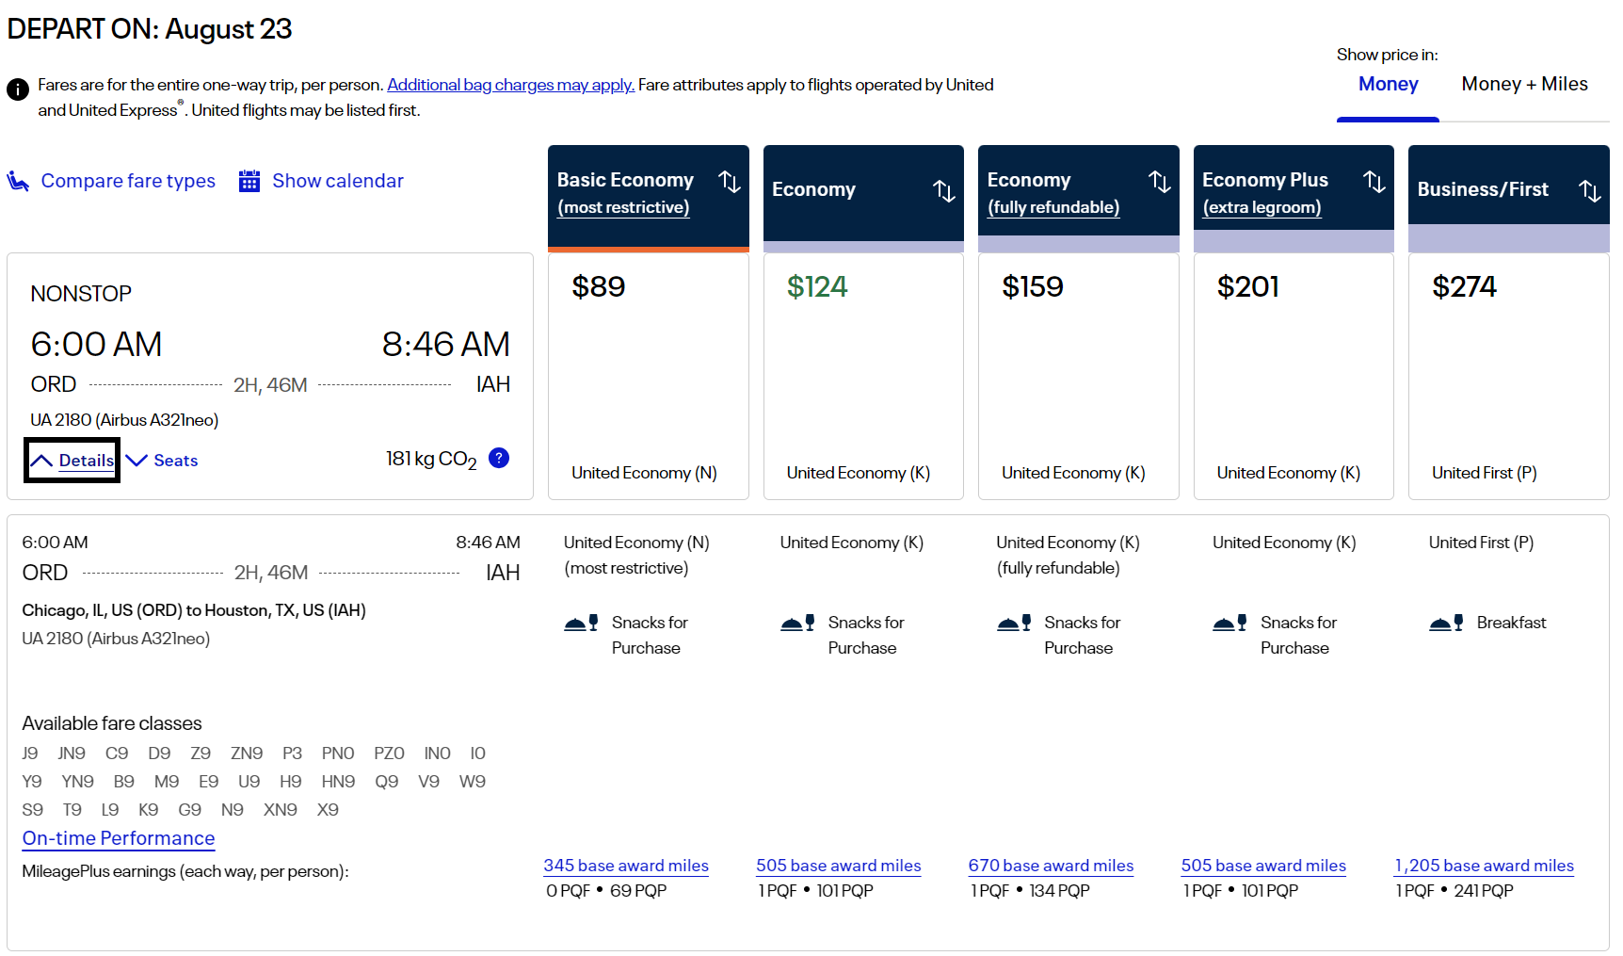Expand the Seats section
The width and height of the screenshot is (1623, 956).
click(x=162, y=461)
